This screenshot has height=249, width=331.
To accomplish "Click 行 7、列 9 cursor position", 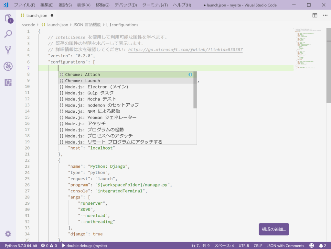I will click(200, 246).
